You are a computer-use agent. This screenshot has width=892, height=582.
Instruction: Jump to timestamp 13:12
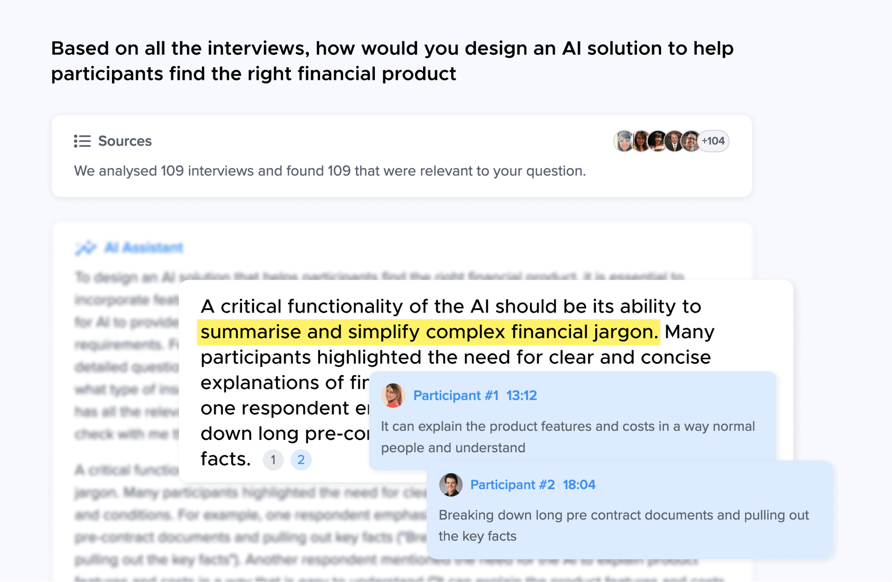(521, 396)
